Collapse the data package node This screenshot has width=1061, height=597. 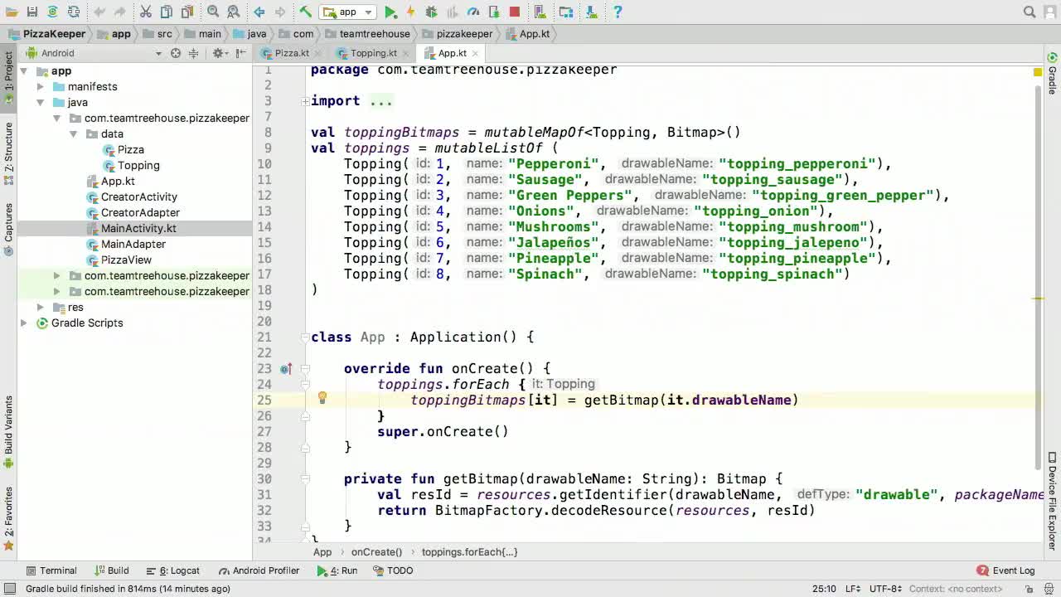73,134
